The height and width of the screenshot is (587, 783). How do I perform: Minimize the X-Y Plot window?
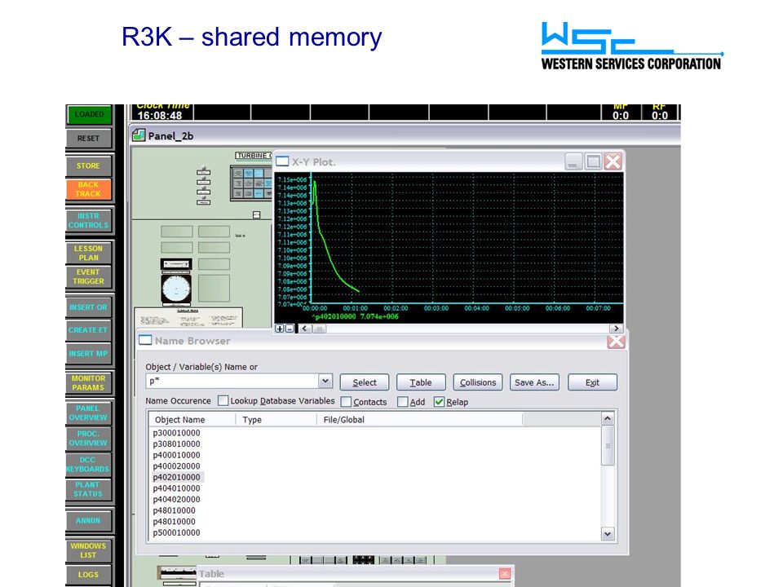click(x=573, y=161)
